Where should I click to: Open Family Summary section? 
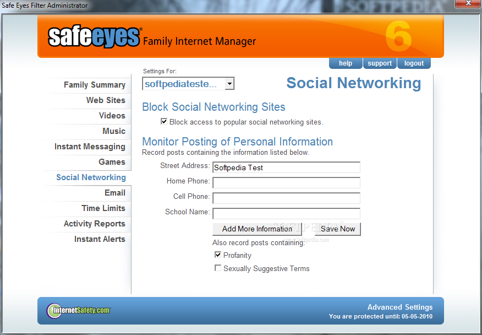tap(95, 85)
